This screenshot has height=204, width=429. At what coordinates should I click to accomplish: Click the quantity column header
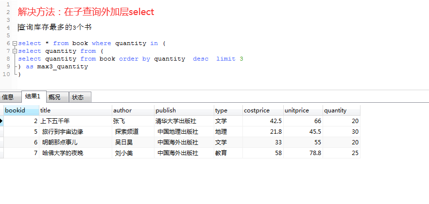342,110
